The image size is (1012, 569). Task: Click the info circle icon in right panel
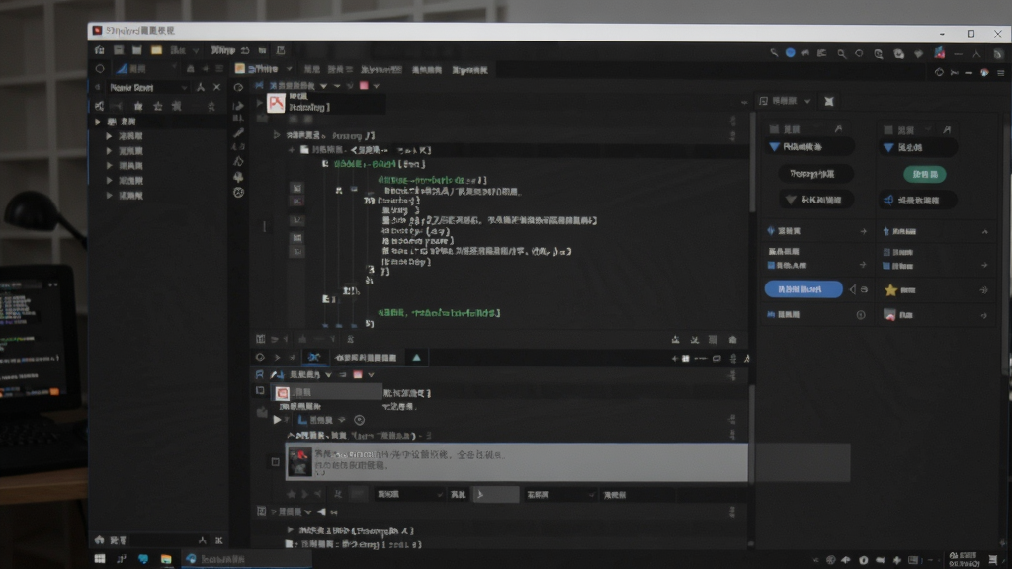(861, 315)
